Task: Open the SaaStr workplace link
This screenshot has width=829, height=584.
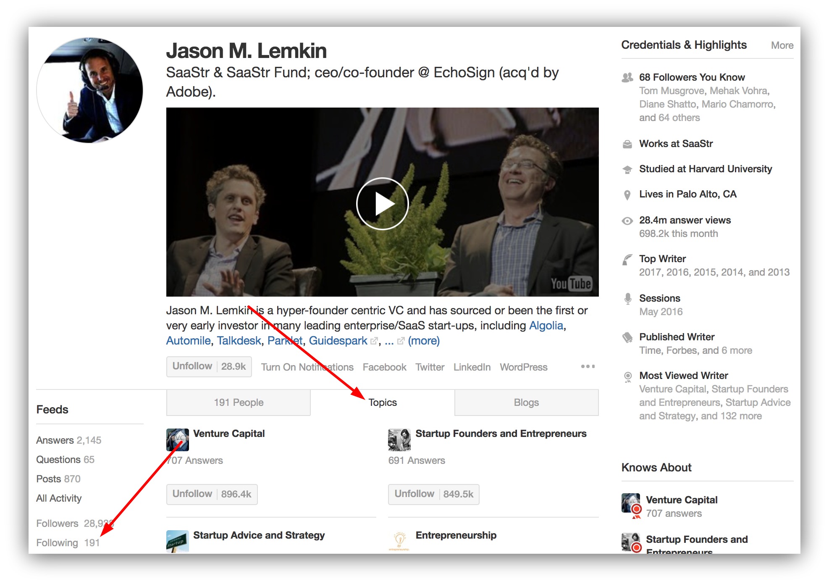Action: coord(698,144)
